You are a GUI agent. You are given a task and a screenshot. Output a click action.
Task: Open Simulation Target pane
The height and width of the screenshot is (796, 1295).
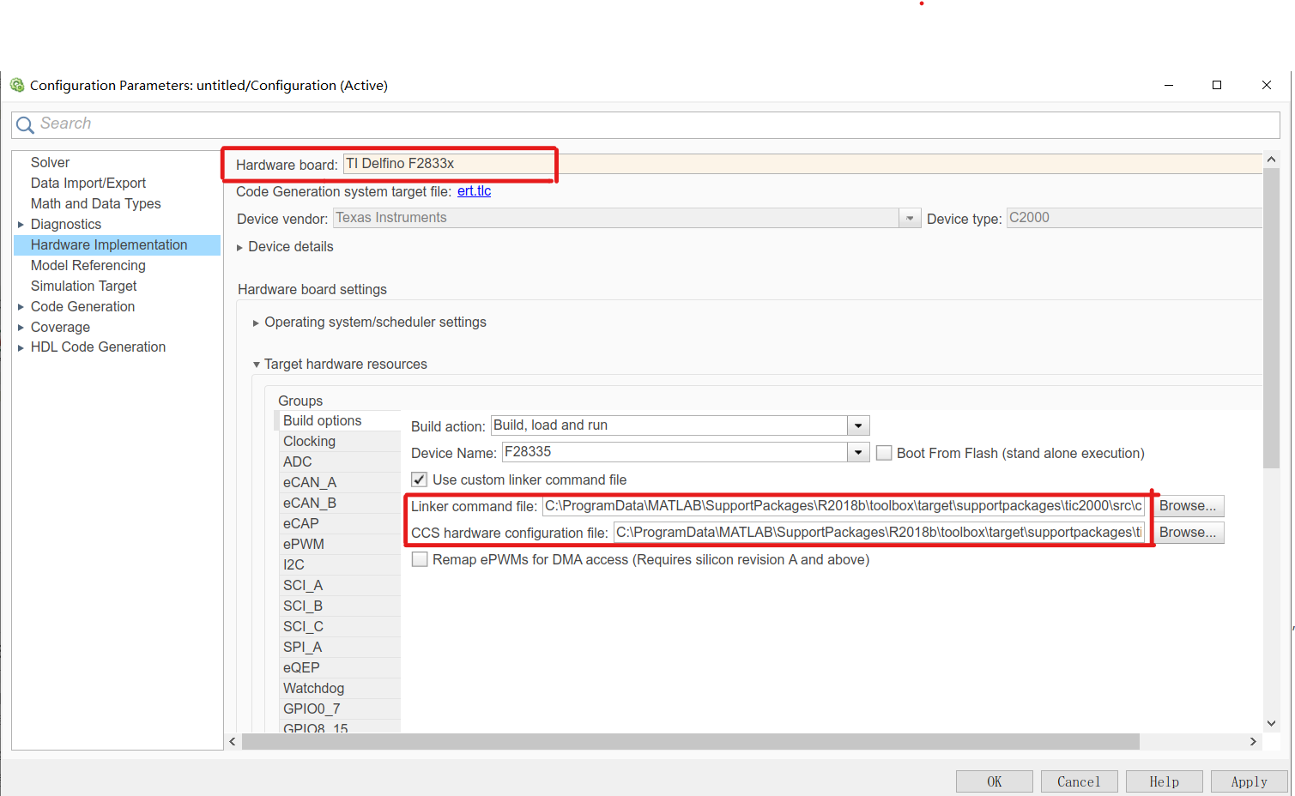click(84, 286)
